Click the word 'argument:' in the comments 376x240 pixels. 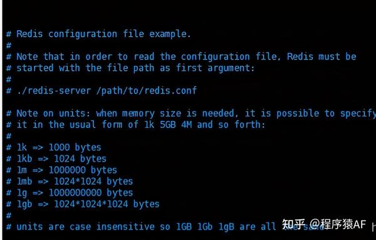pyautogui.click(x=231, y=68)
